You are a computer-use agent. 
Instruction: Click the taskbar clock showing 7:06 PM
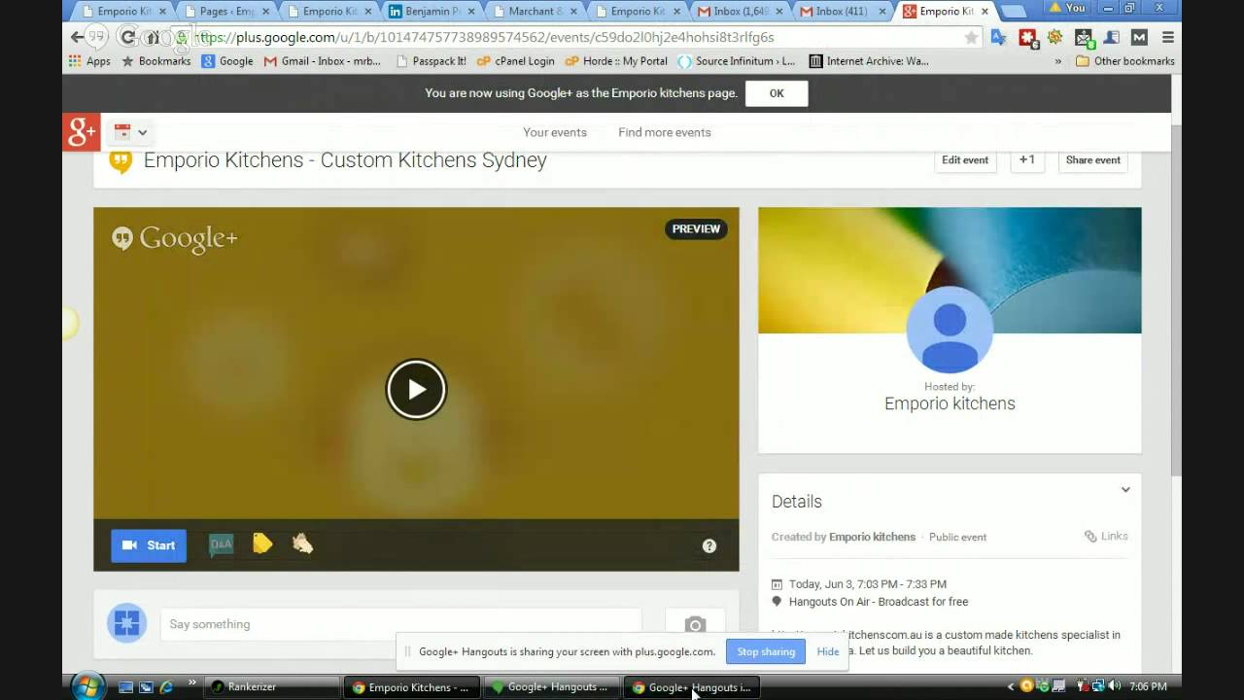[x=1149, y=686]
